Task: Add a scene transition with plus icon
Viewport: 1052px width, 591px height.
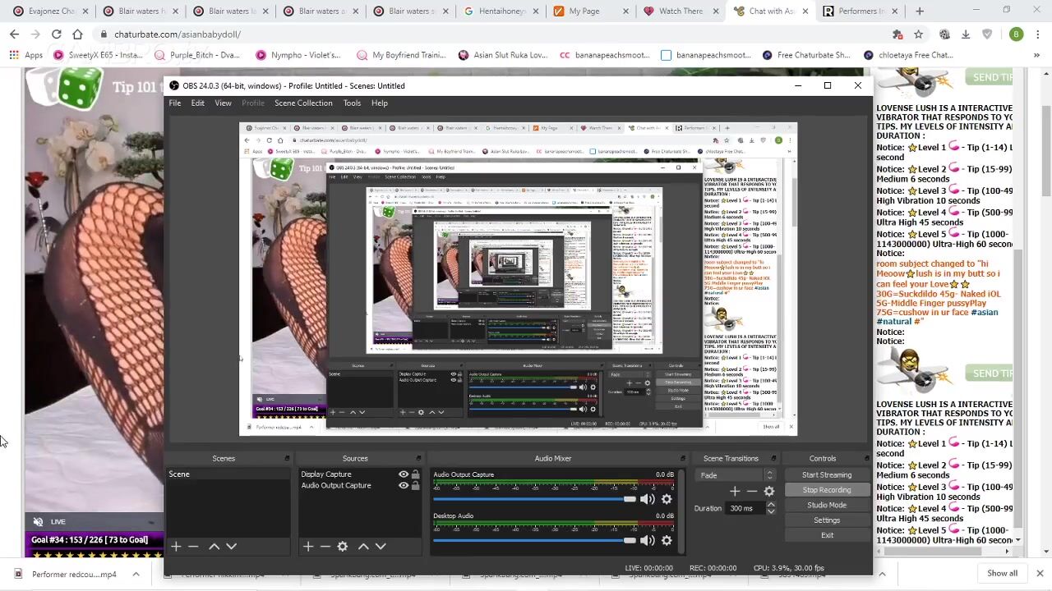Action: (x=735, y=491)
